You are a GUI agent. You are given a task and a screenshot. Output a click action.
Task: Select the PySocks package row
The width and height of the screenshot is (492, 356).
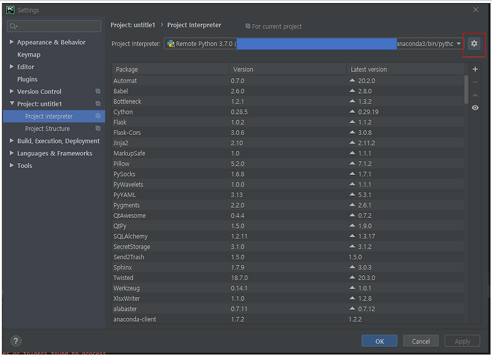288,174
